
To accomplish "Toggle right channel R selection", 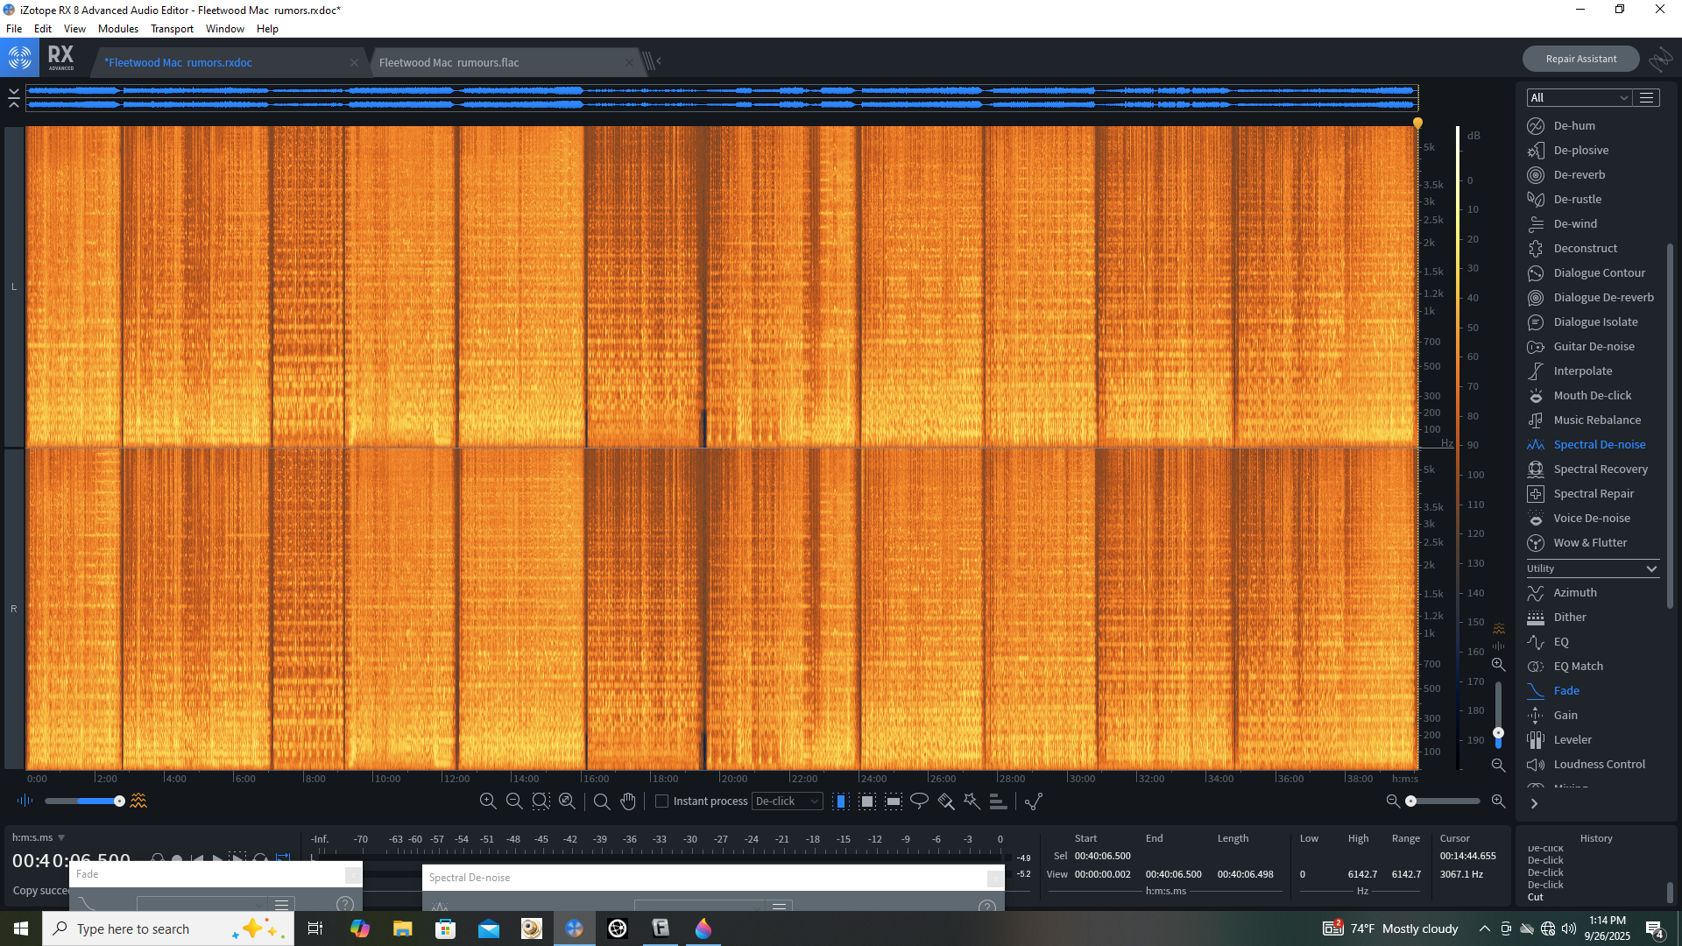I will [x=14, y=609].
